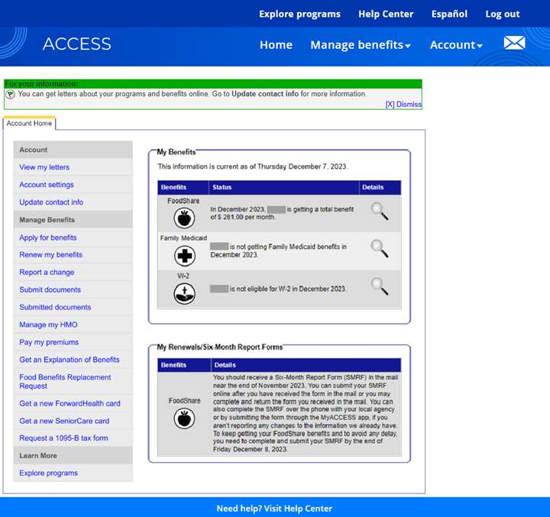Expand the Account dropdown menu
The height and width of the screenshot is (517, 550).
point(456,45)
